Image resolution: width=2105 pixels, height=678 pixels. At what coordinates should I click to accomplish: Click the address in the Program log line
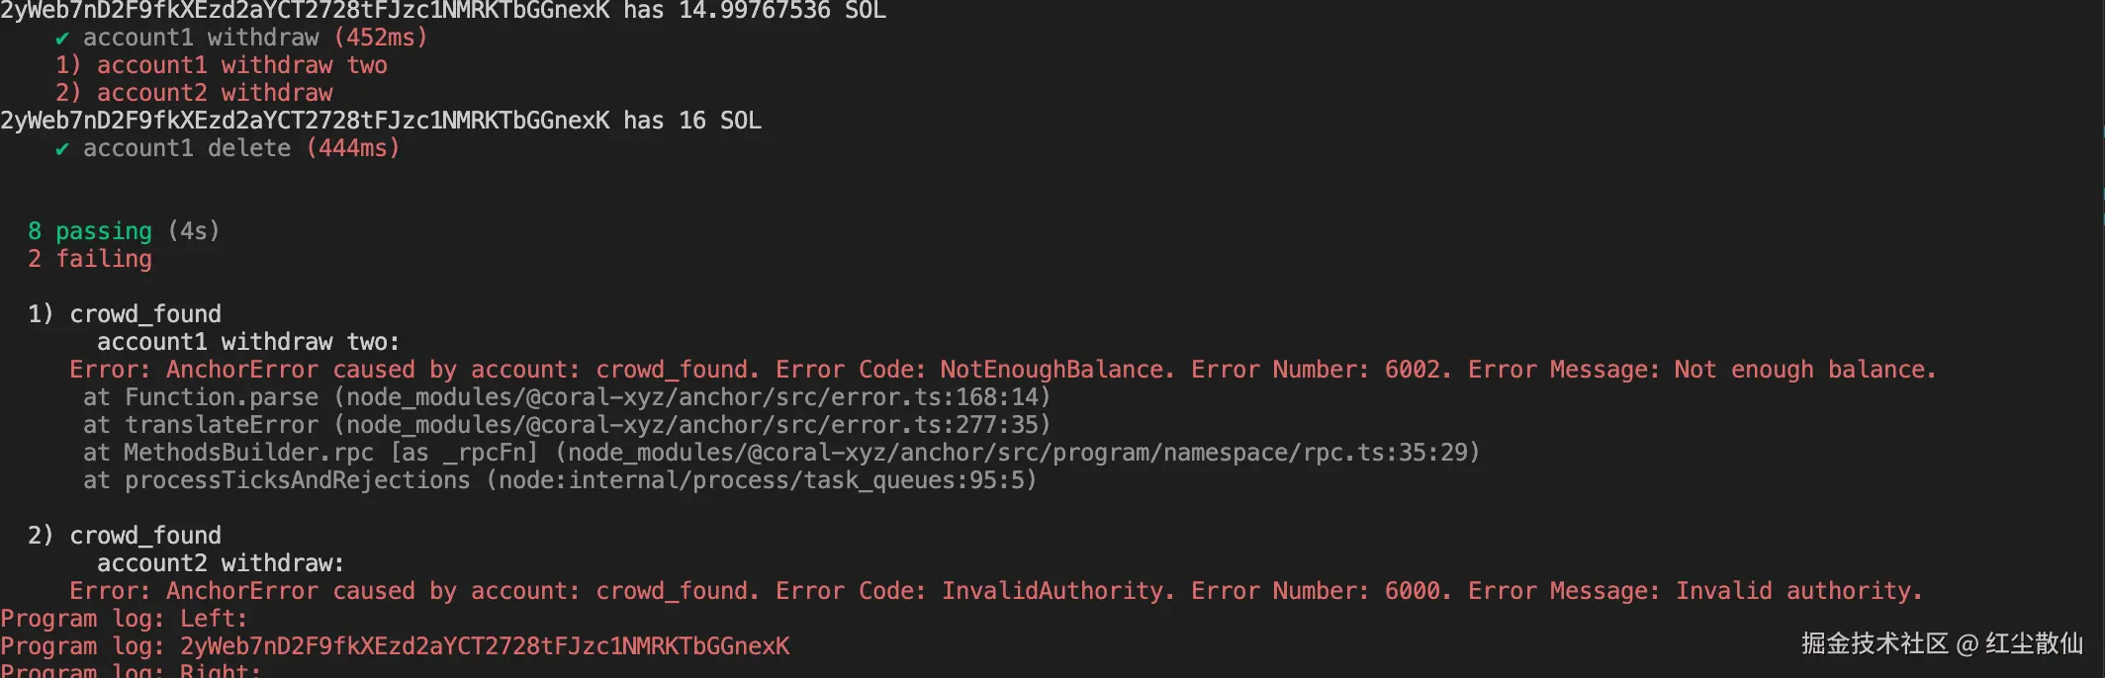[x=485, y=646]
